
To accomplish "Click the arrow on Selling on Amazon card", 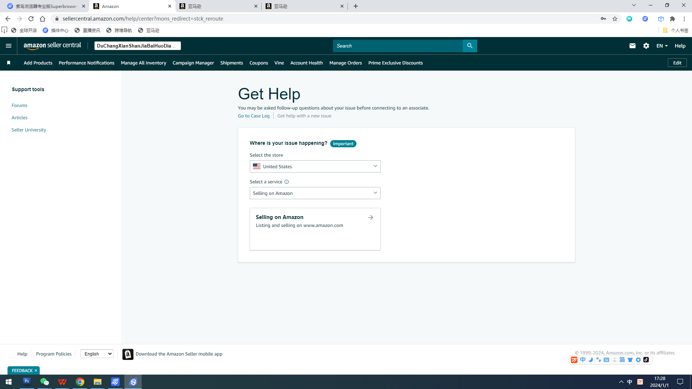I will (x=371, y=218).
